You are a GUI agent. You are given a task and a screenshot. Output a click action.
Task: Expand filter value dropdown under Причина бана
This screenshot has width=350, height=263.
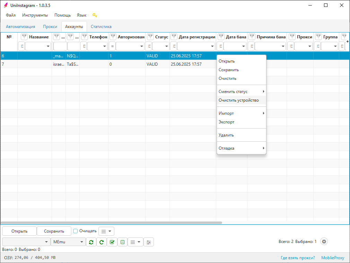[283, 46]
